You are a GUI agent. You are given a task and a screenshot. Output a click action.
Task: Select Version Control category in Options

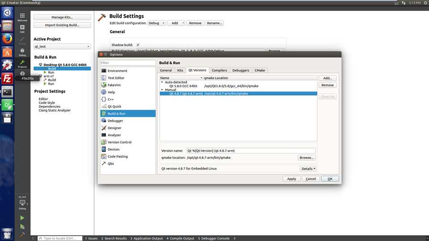pyautogui.click(x=128, y=142)
